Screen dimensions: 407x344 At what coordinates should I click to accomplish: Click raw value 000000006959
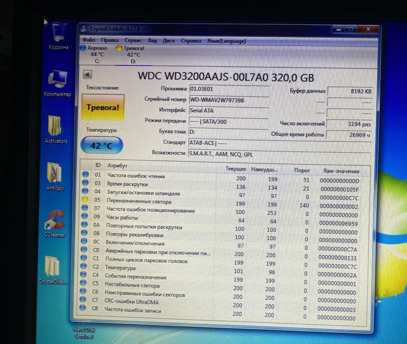338,223
